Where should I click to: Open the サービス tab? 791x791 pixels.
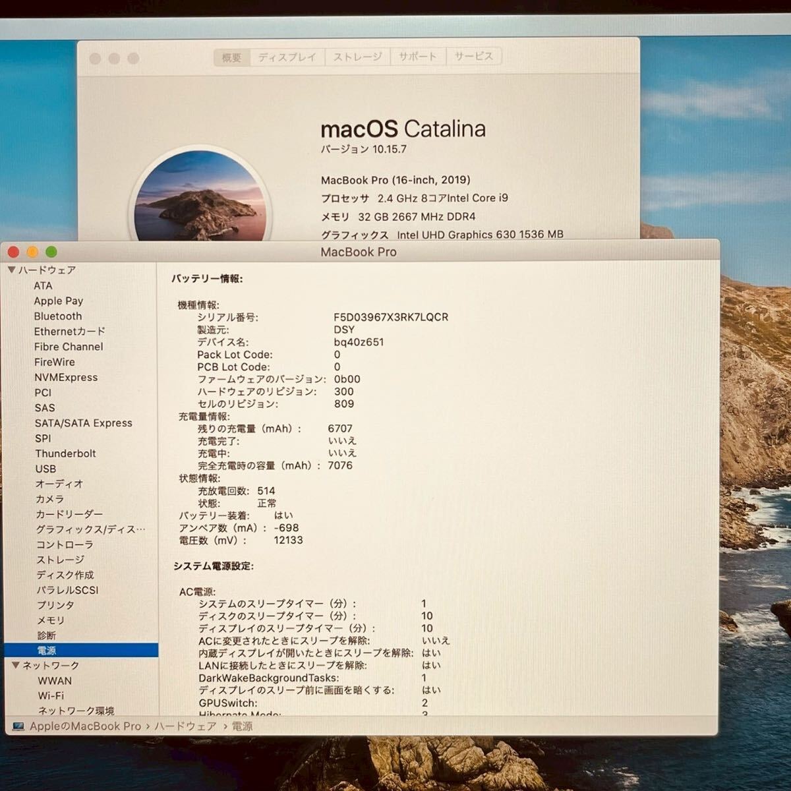pyautogui.click(x=473, y=57)
